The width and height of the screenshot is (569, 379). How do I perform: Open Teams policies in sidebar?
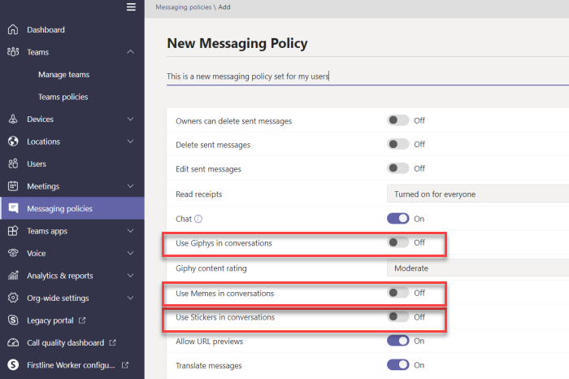[63, 97]
